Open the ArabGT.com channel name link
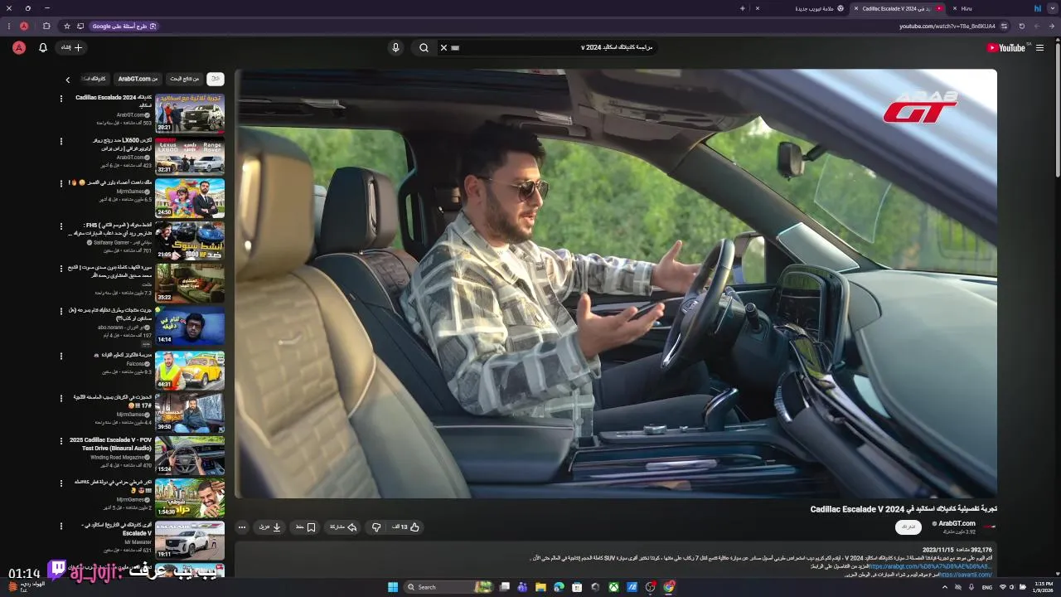 pos(957,523)
